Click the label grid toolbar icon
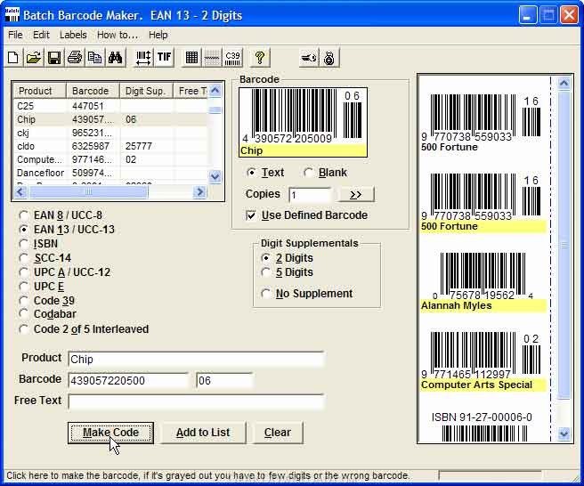 pyautogui.click(x=191, y=58)
